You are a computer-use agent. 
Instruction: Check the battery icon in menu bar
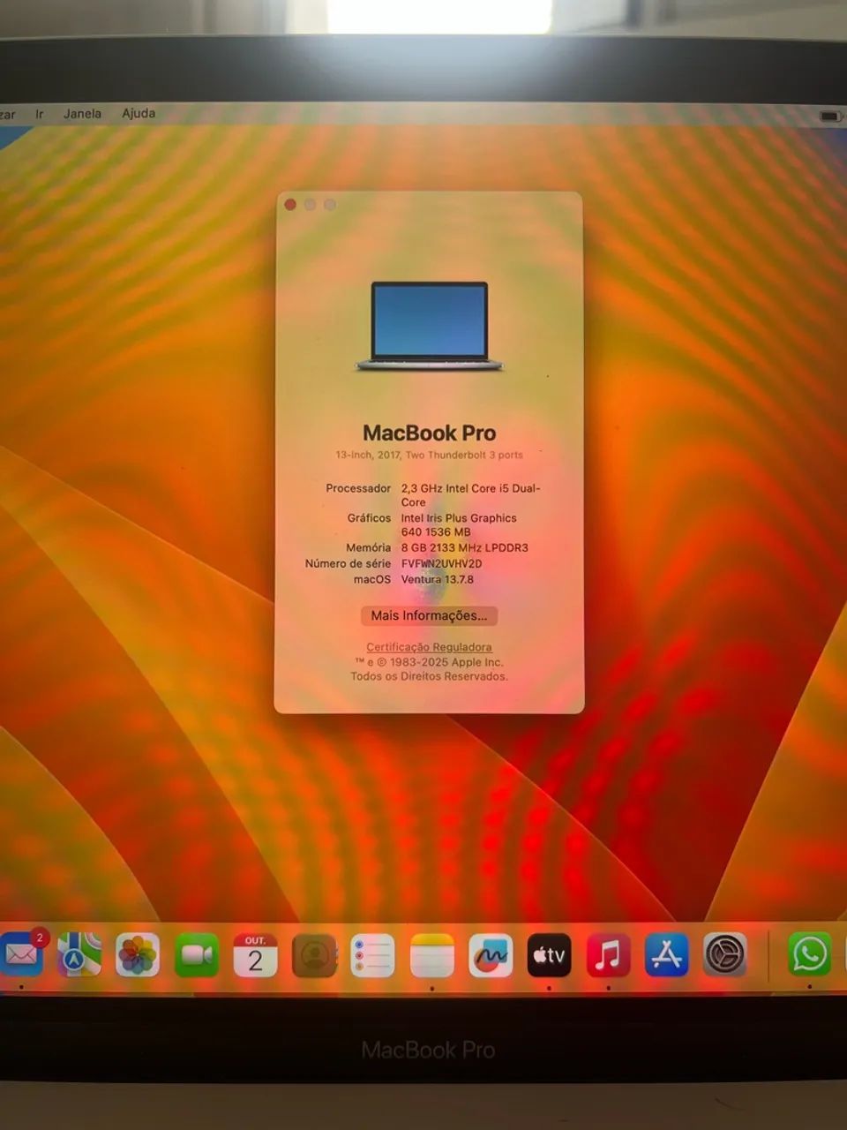830,116
